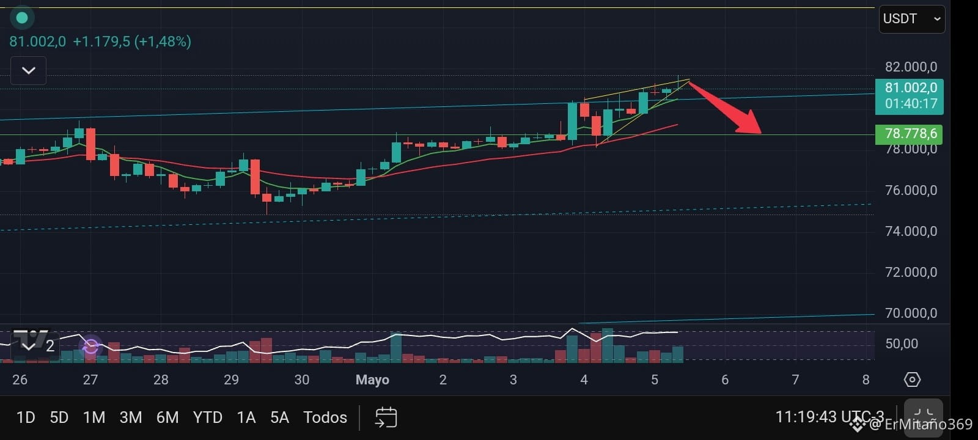
Task: Switch to the 1M range
Action: coord(94,417)
